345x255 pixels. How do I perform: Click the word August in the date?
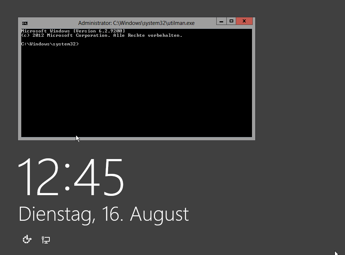pos(160,214)
